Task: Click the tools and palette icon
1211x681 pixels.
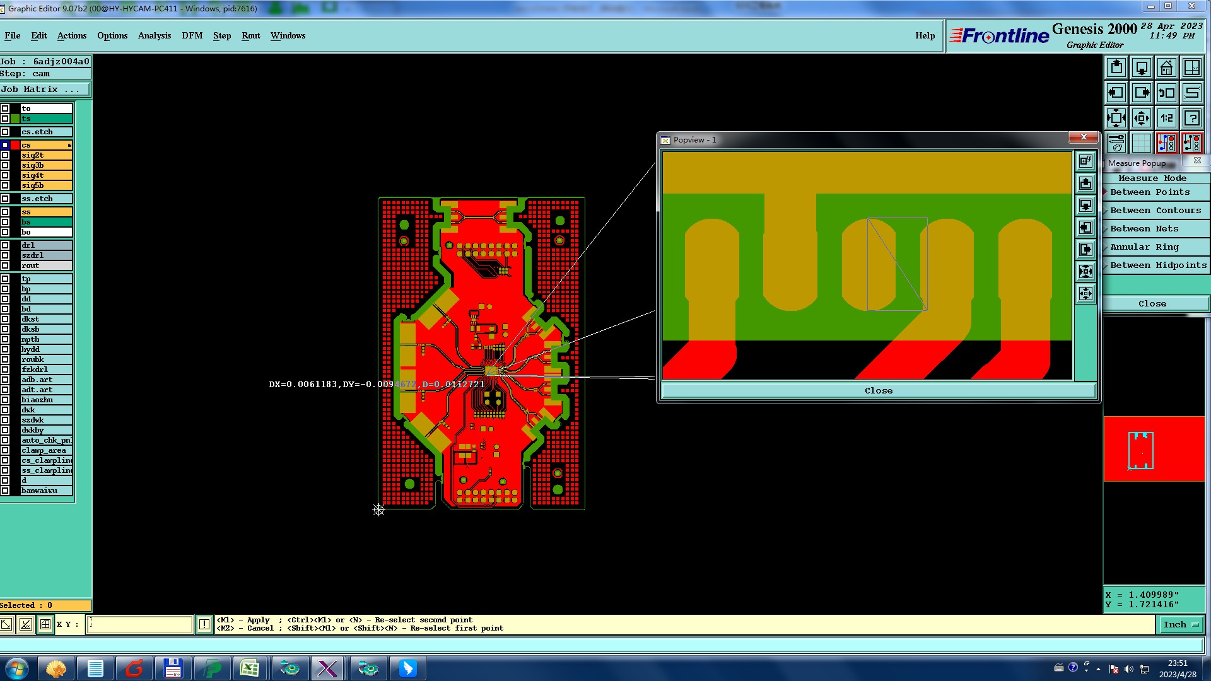Action: (1116, 143)
